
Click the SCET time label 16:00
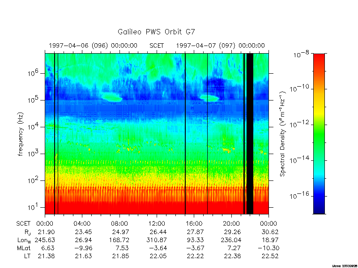tap(194, 224)
